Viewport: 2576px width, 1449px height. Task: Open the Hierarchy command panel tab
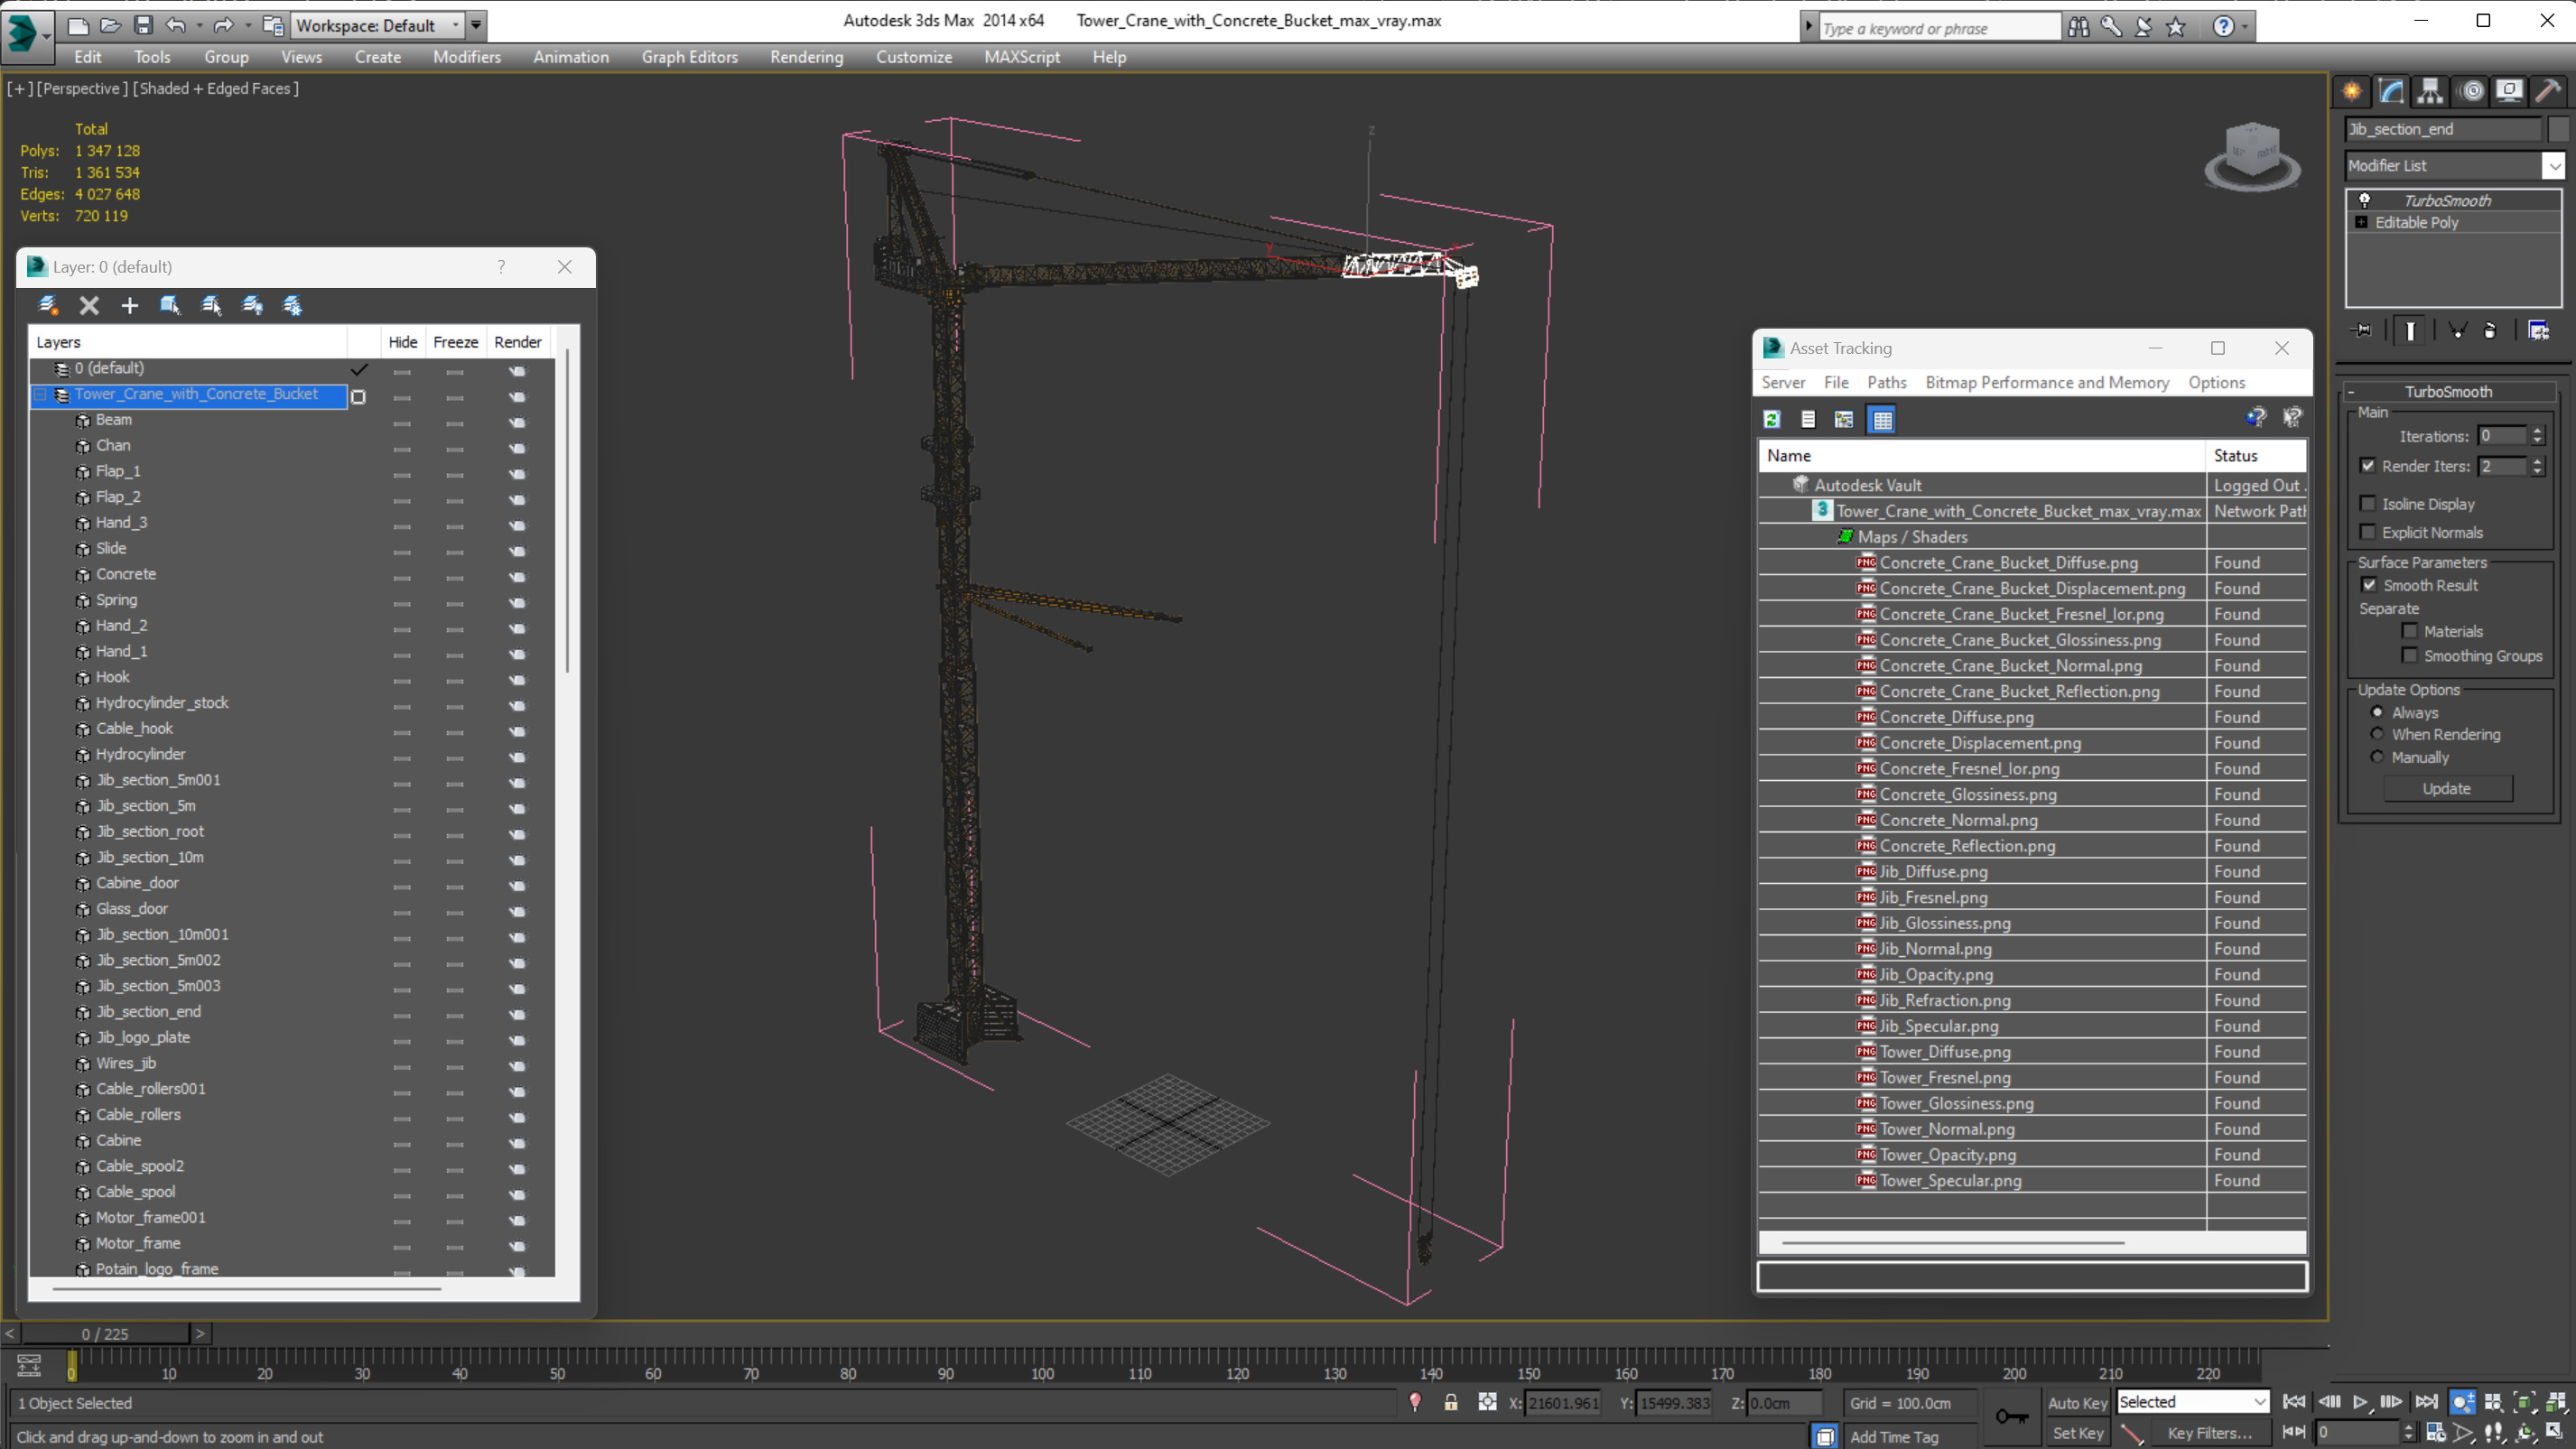[x=2430, y=91]
